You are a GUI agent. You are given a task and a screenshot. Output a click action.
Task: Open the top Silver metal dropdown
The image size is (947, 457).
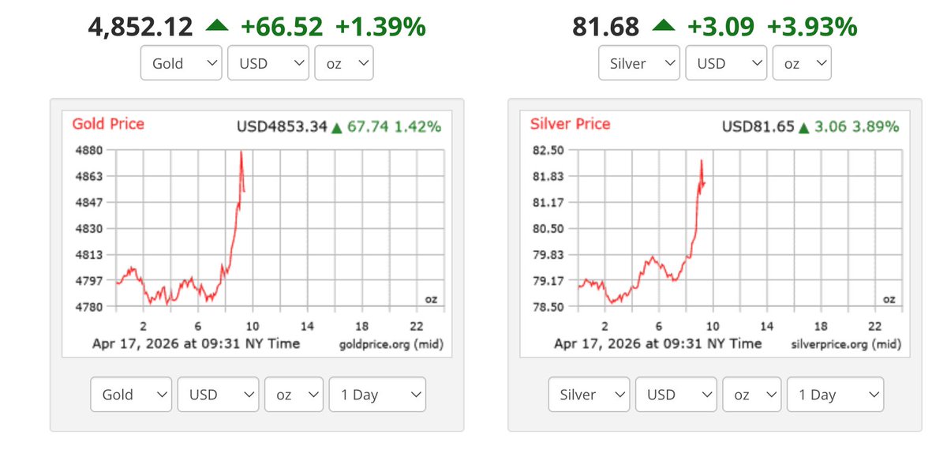point(639,63)
